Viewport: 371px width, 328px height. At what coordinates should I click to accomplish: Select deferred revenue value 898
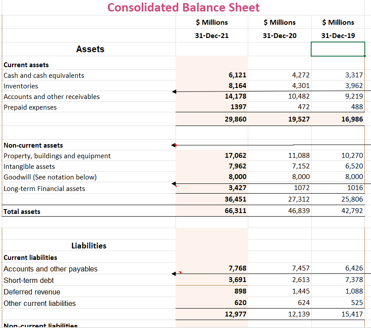pyautogui.click(x=240, y=291)
